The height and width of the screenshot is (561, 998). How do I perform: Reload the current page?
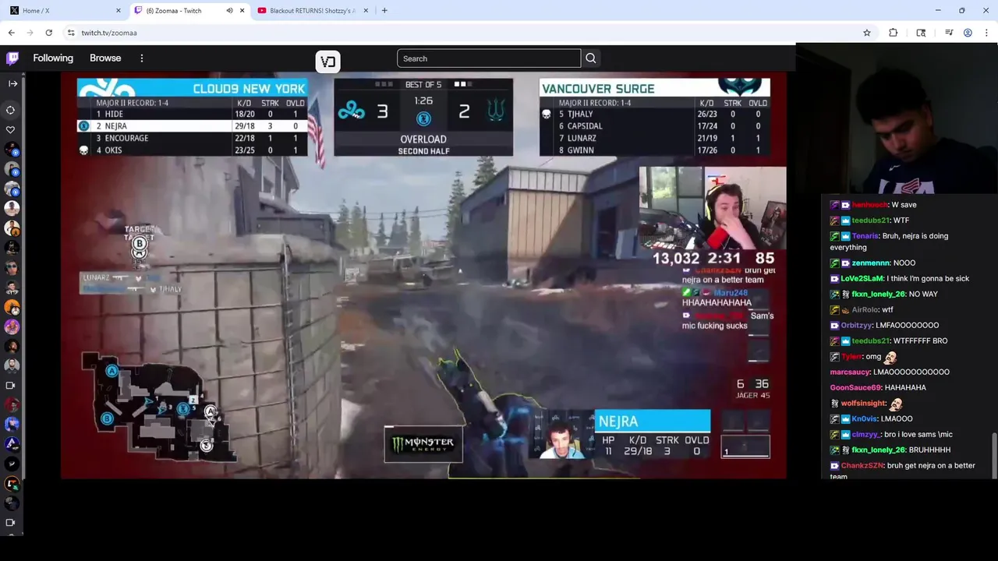pos(48,33)
